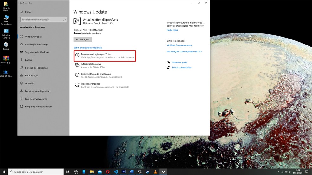
Task: Open Exibir atualizações opcionais link
Action: [x=88, y=48]
